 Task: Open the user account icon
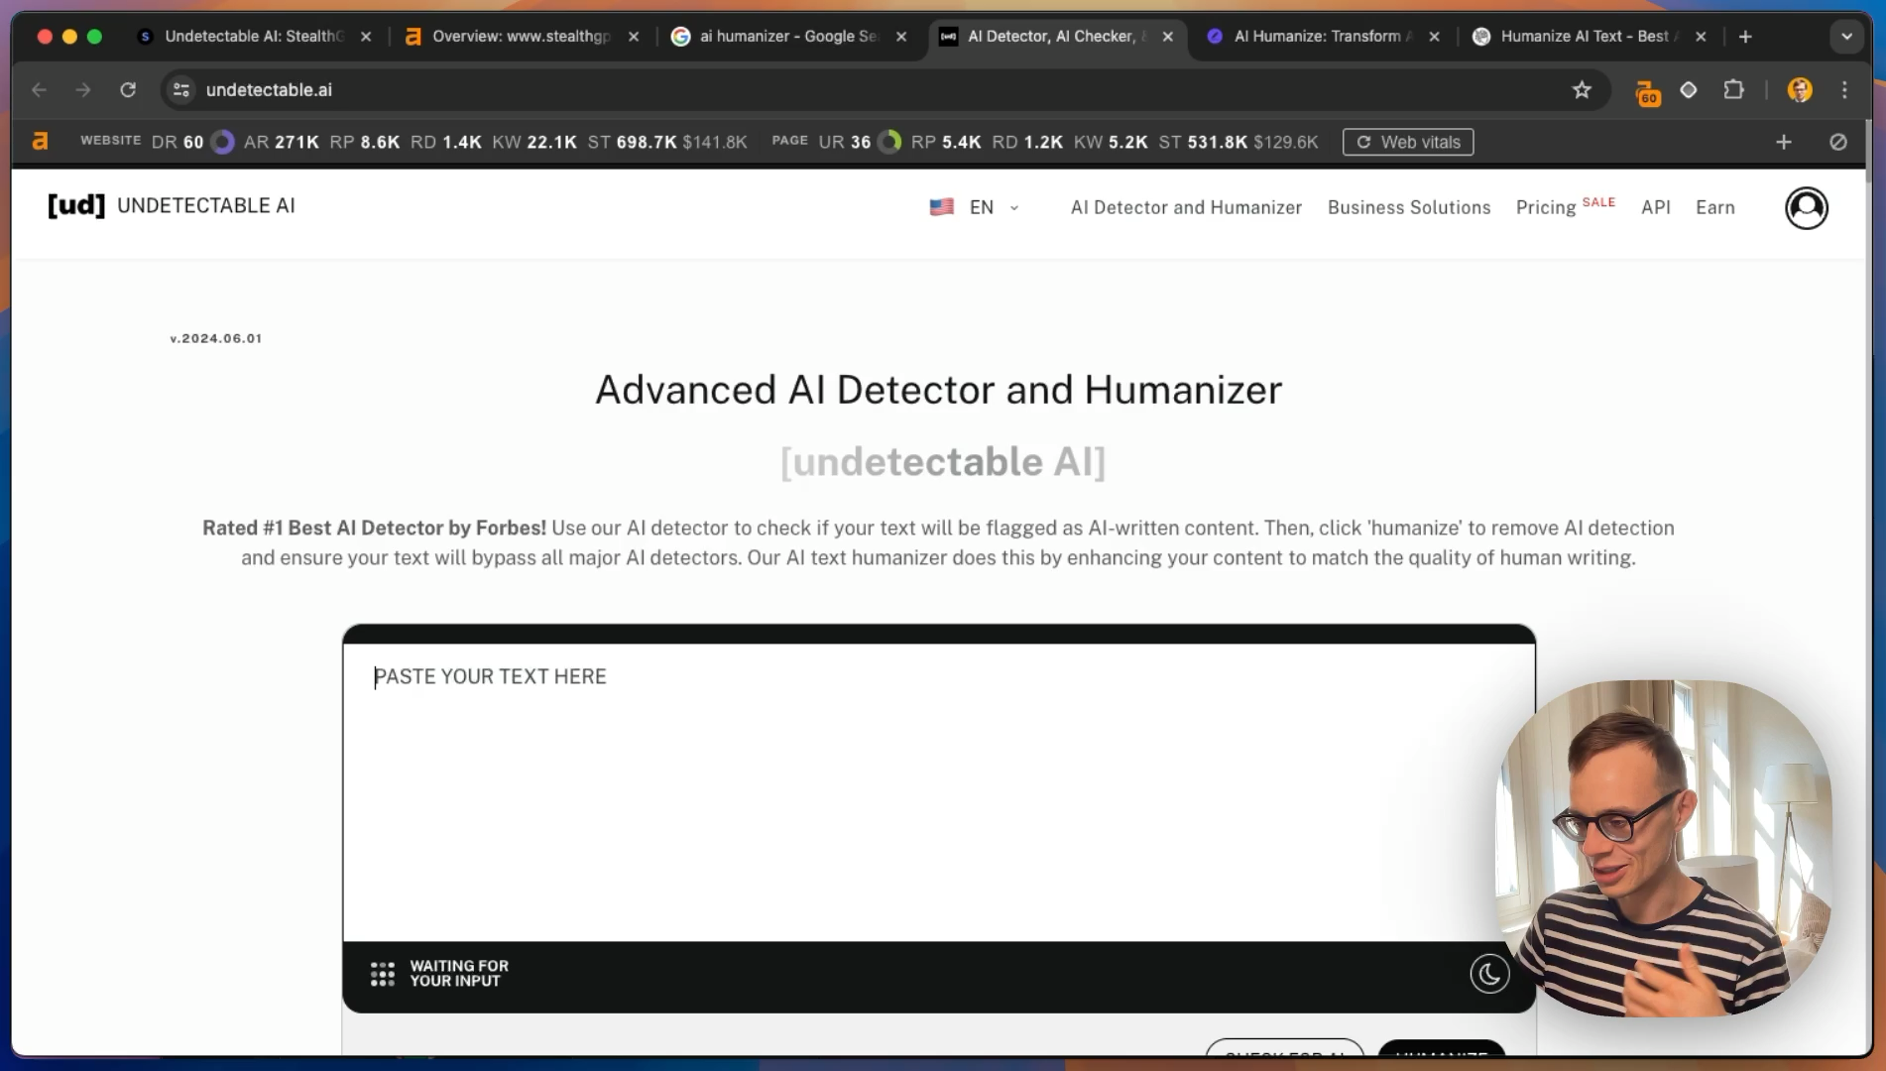click(1807, 207)
